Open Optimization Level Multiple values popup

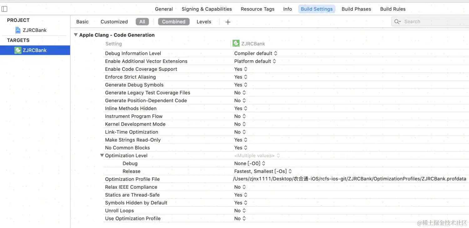pos(257,156)
